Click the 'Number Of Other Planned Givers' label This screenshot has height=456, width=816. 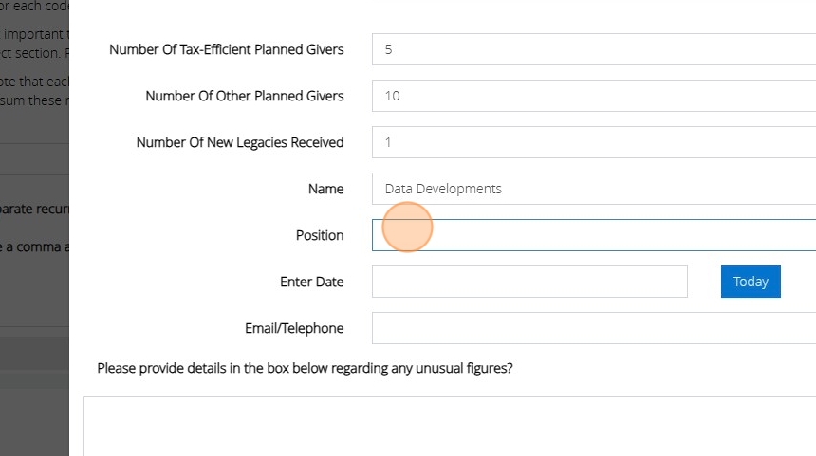pyautogui.click(x=244, y=96)
